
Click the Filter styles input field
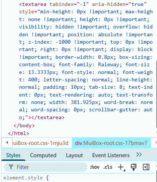coord(45,167)
